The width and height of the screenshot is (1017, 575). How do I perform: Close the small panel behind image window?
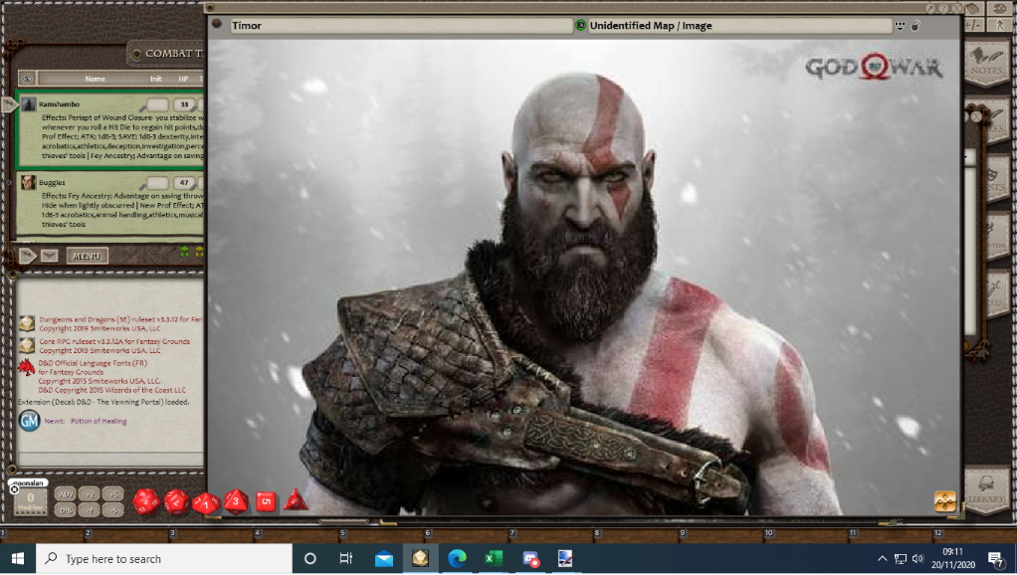(976, 117)
